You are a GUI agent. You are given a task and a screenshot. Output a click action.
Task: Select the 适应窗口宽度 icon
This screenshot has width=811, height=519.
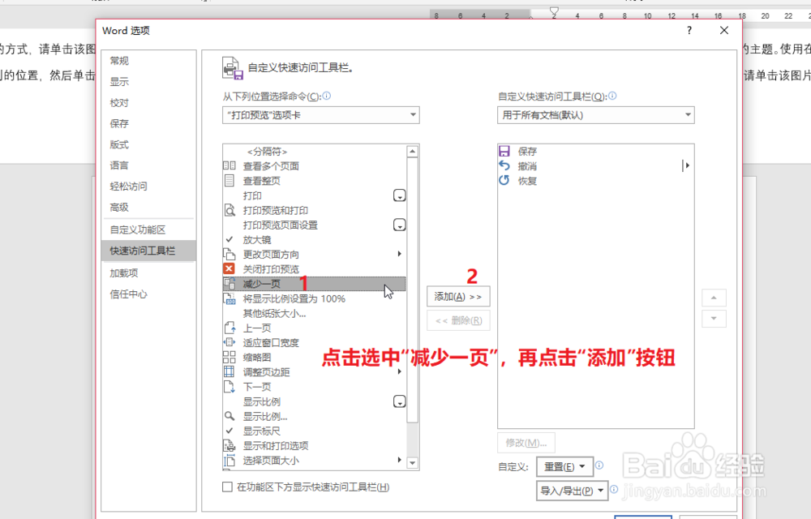[x=230, y=342]
